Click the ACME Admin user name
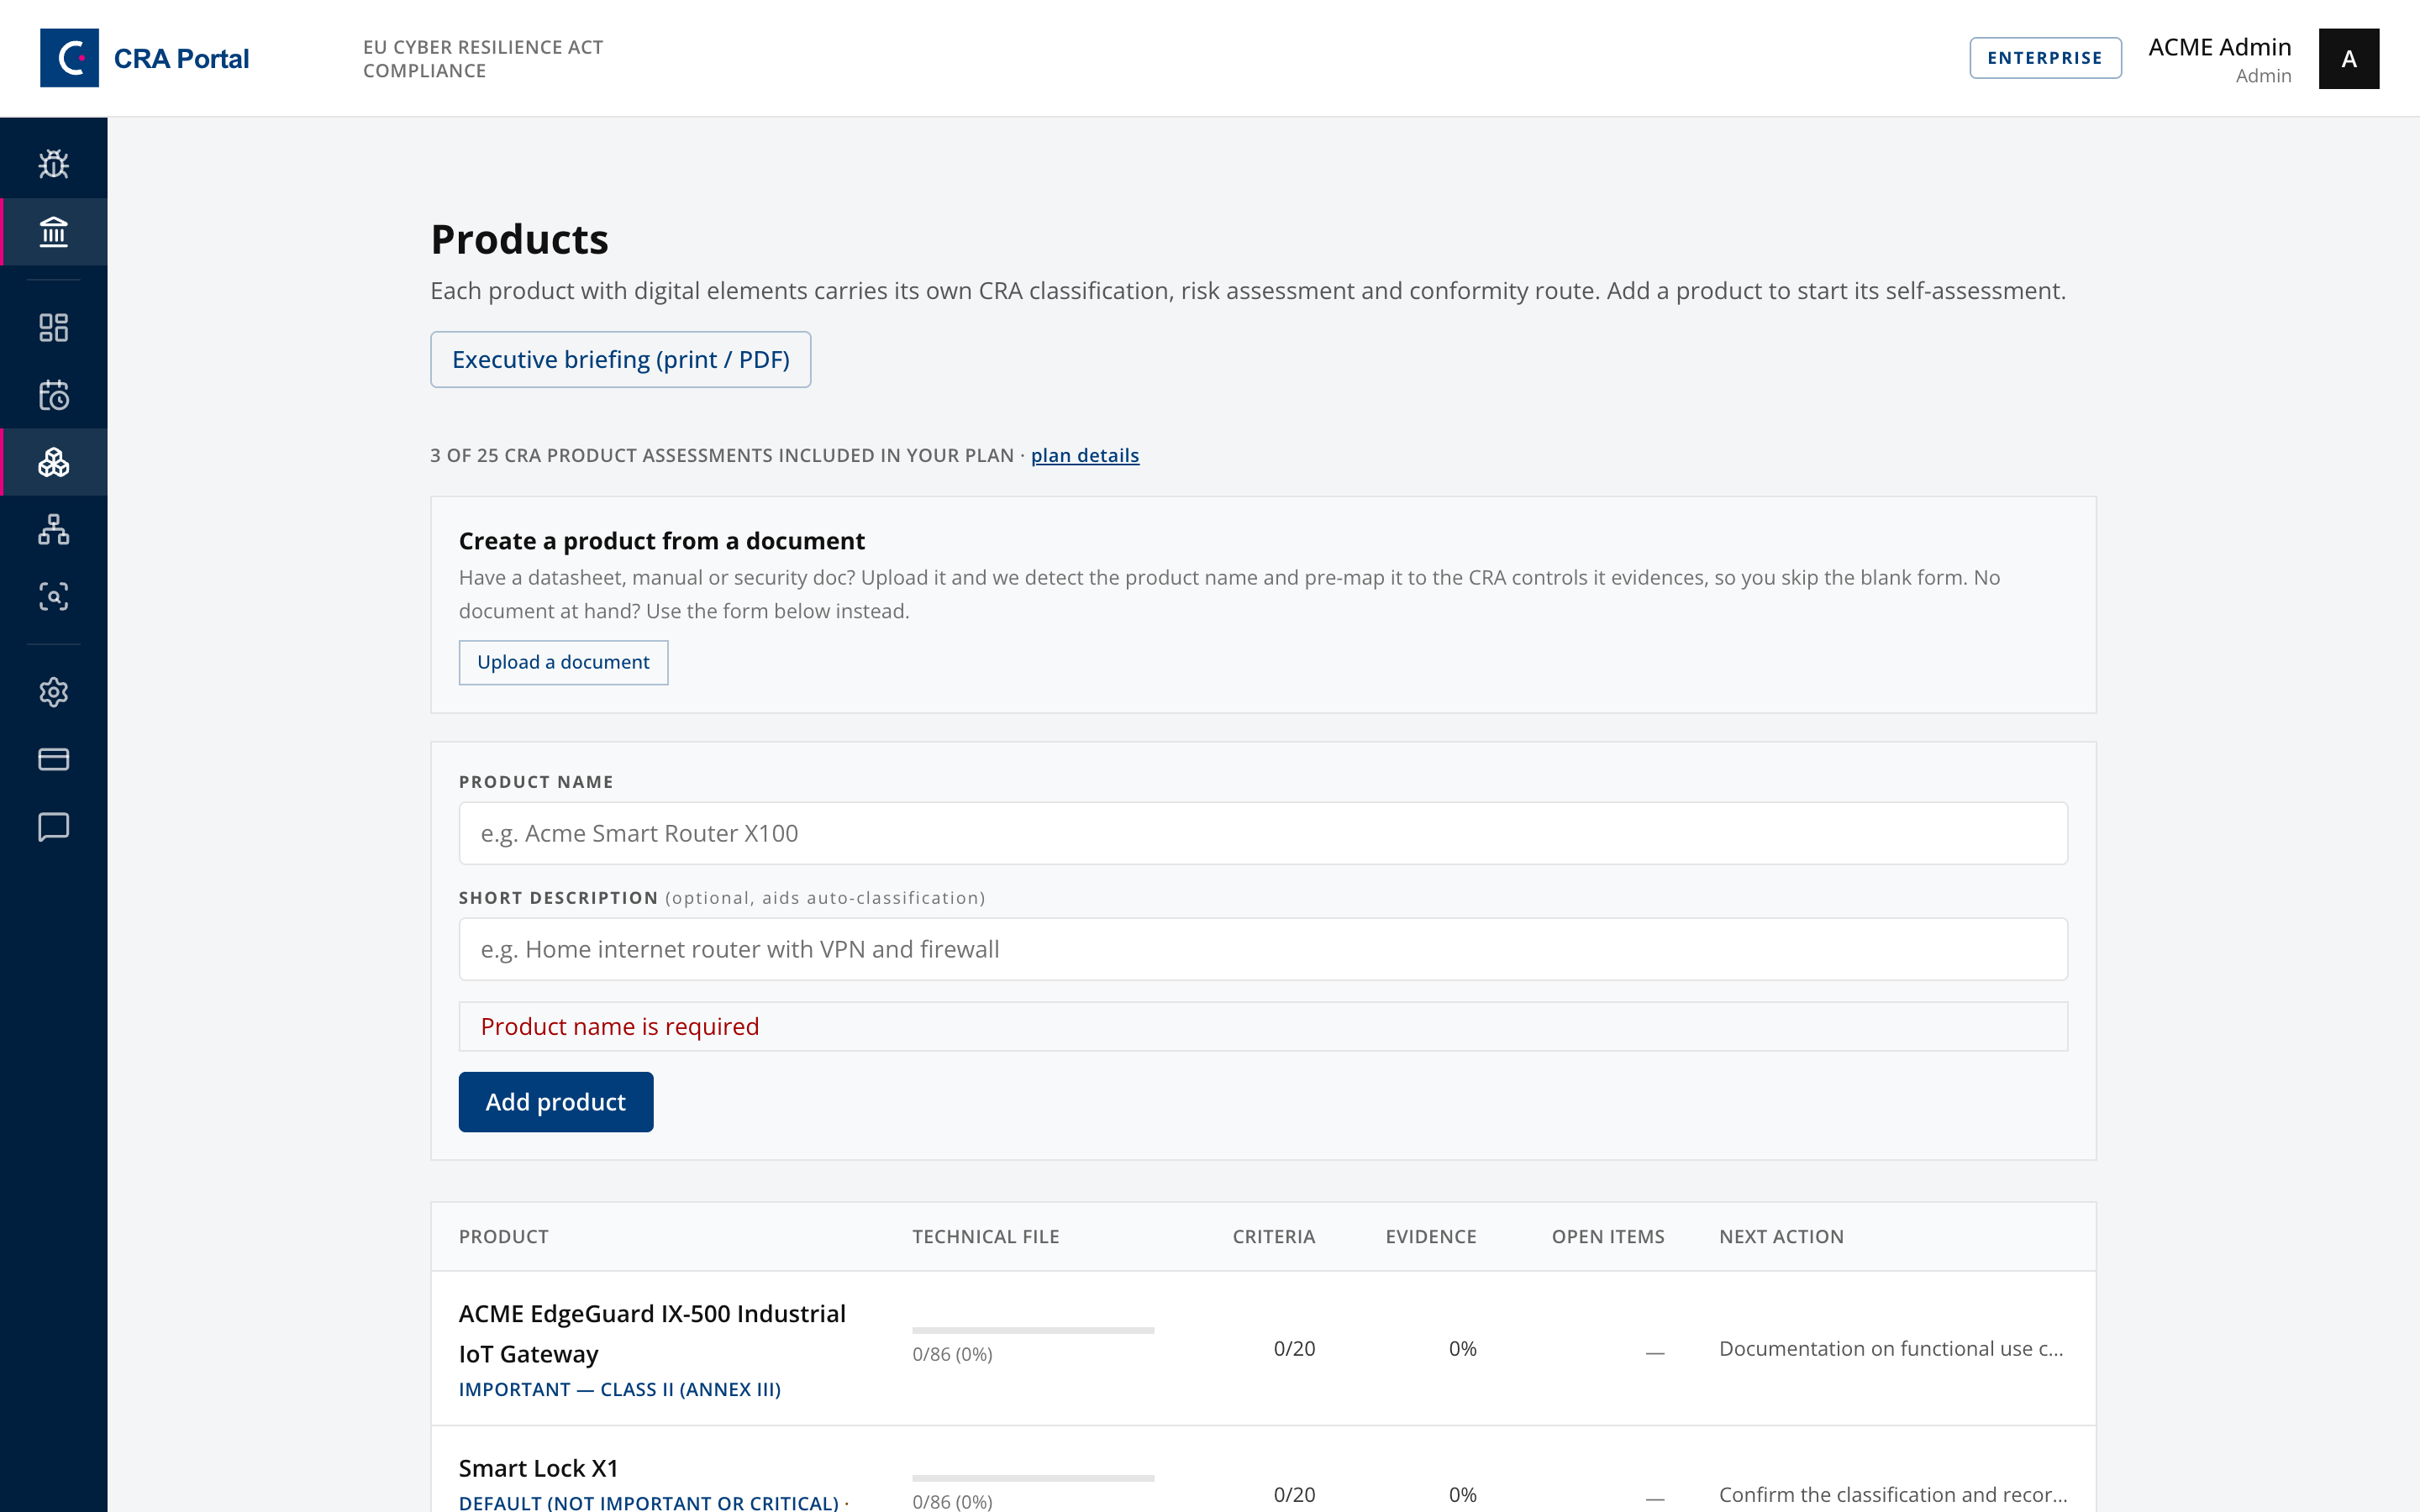2420x1512 pixels. [x=2219, y=47]
